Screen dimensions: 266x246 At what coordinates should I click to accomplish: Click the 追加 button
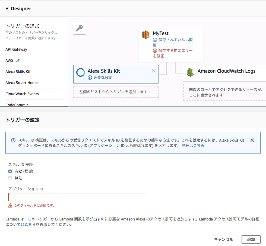251,239
